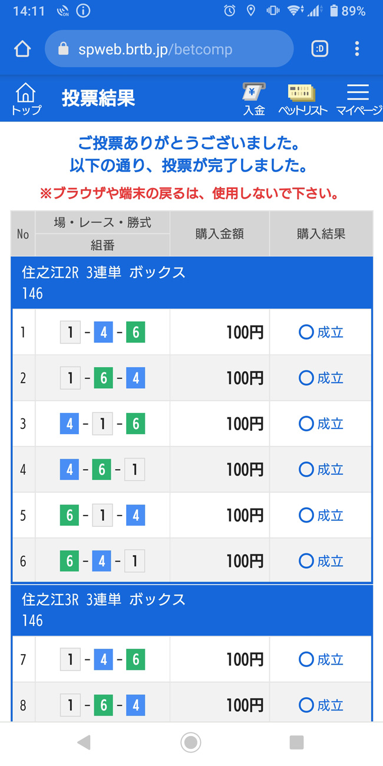Tap the トップ home icon

(x=25, y=98)
